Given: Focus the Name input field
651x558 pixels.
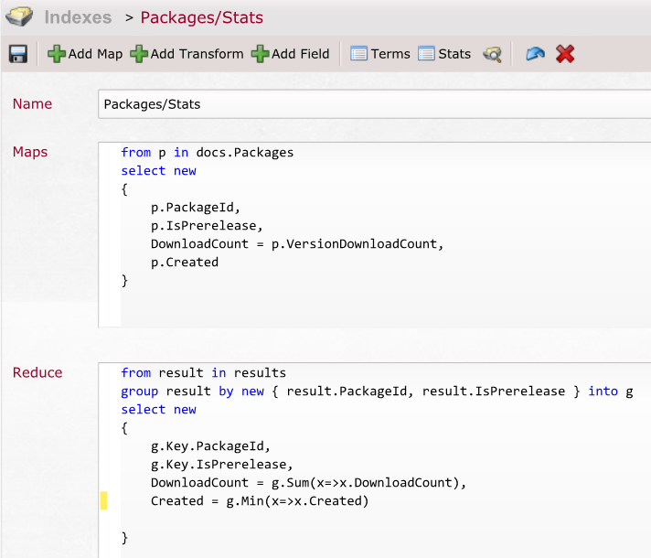Looking at the screenshot, I should 375,104.
